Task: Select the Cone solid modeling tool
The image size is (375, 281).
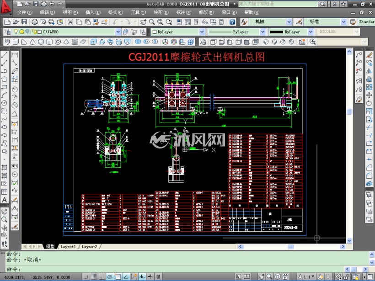Action: pos(32,42)
